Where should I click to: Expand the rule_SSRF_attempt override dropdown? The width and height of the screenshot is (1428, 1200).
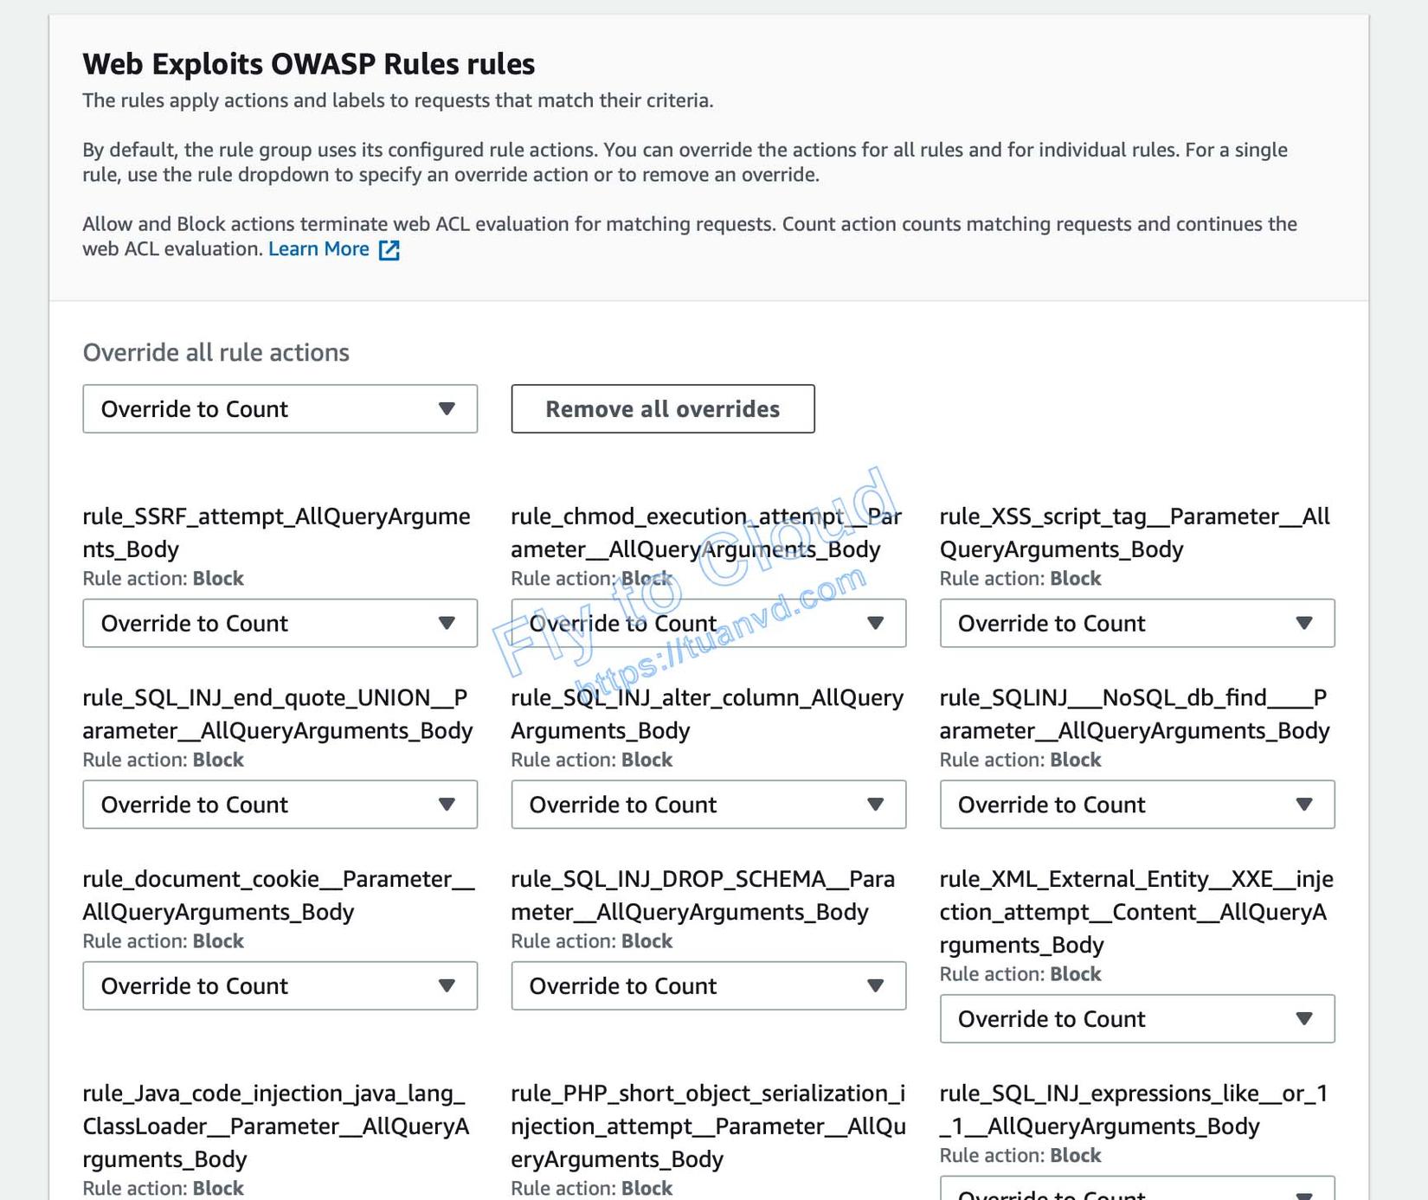point(280,623)
